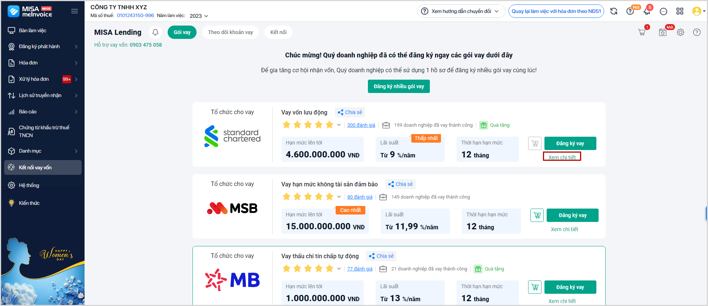
Task: Open the shopping cart icon in toolbar
Action: 642,32
